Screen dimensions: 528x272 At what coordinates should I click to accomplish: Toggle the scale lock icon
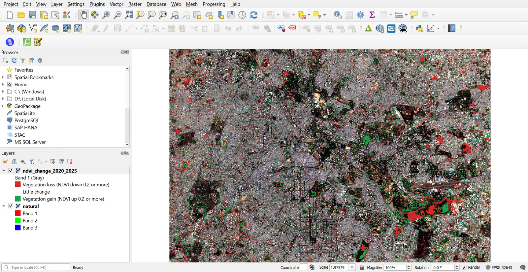pos(362,267)
